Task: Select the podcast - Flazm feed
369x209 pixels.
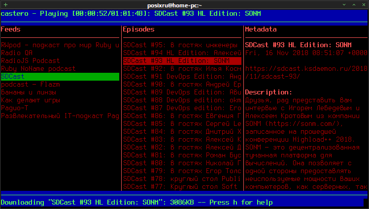Action: tap(60, 84)
